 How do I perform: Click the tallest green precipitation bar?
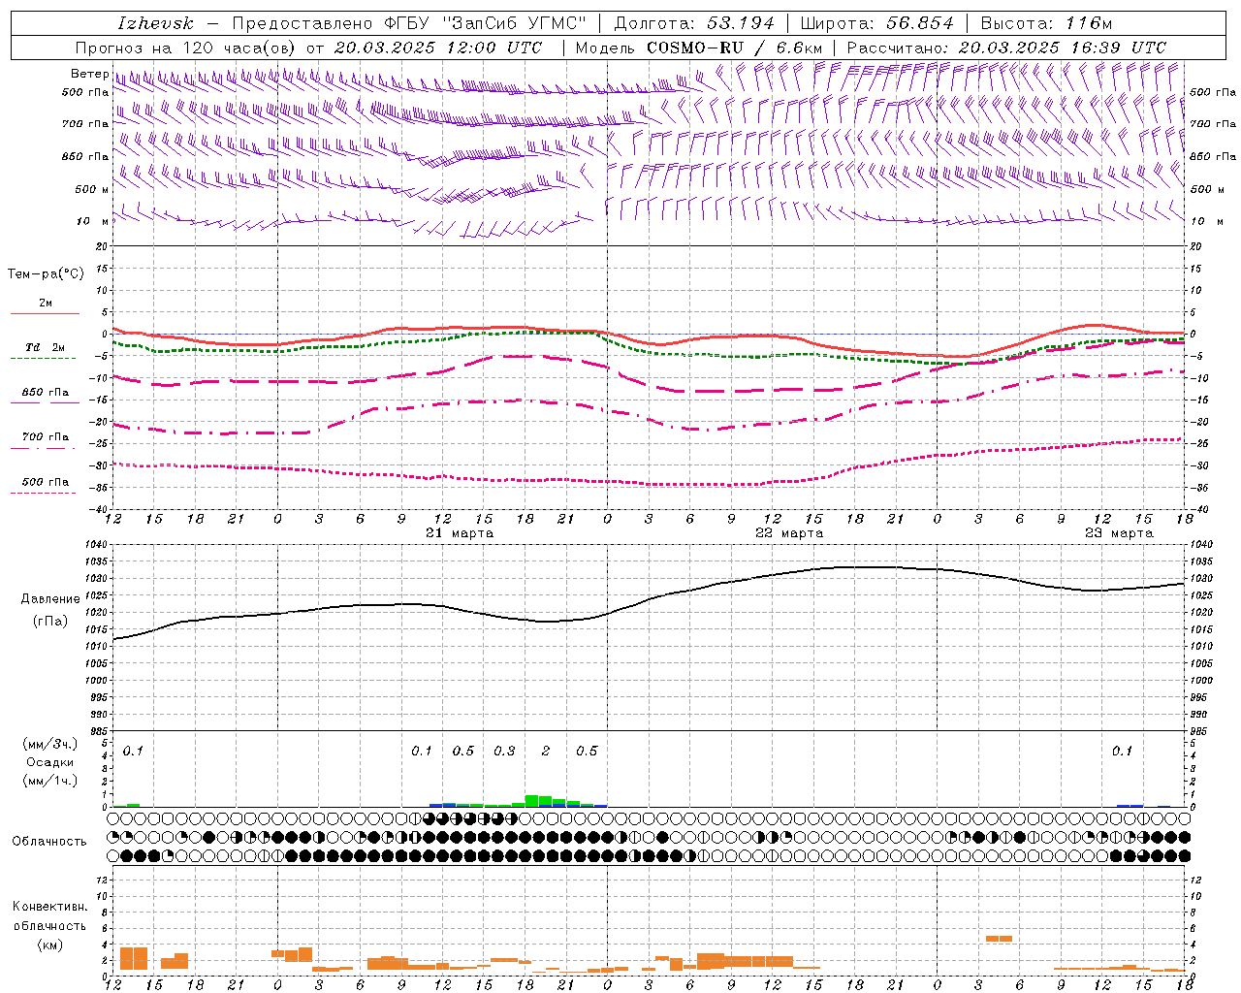pyautogui.click(x=531, y=801)
